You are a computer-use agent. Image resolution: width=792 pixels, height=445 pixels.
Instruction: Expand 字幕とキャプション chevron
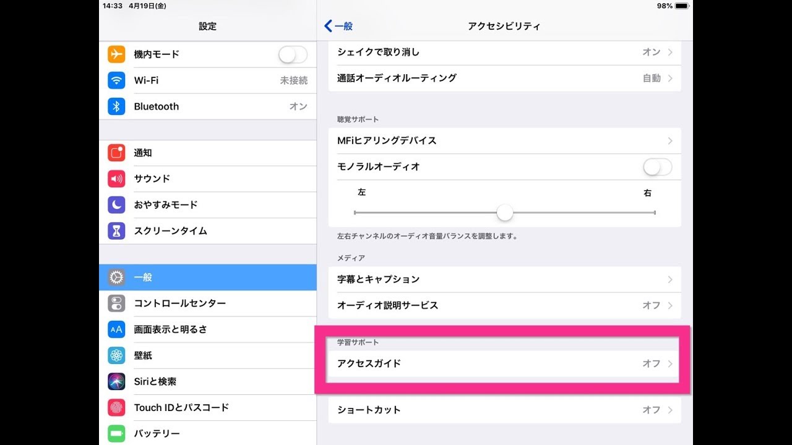[x=669, y=279]
